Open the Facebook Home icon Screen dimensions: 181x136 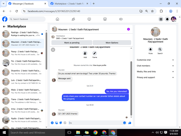click(x=58, y=19)
